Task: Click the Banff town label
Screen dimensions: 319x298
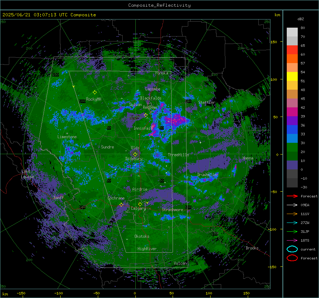Action: [58, 198]
